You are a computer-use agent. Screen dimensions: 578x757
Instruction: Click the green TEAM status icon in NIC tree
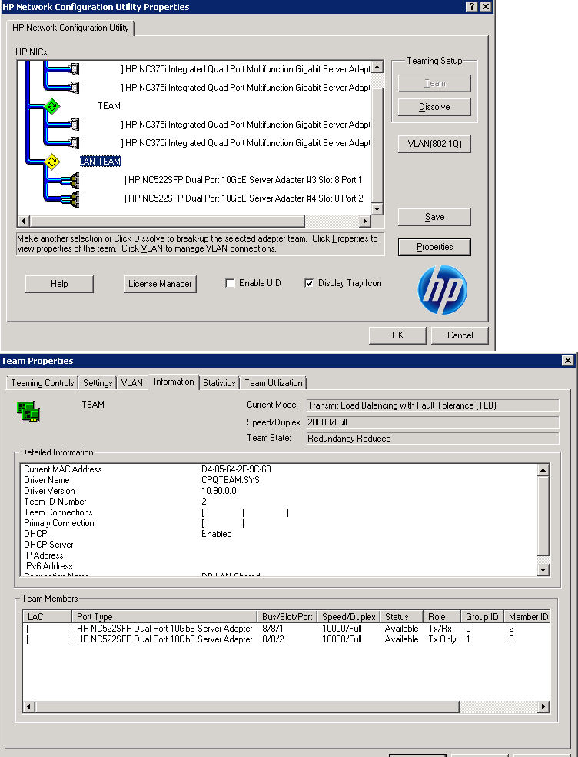pyautogui.click(x=52, y=106)
